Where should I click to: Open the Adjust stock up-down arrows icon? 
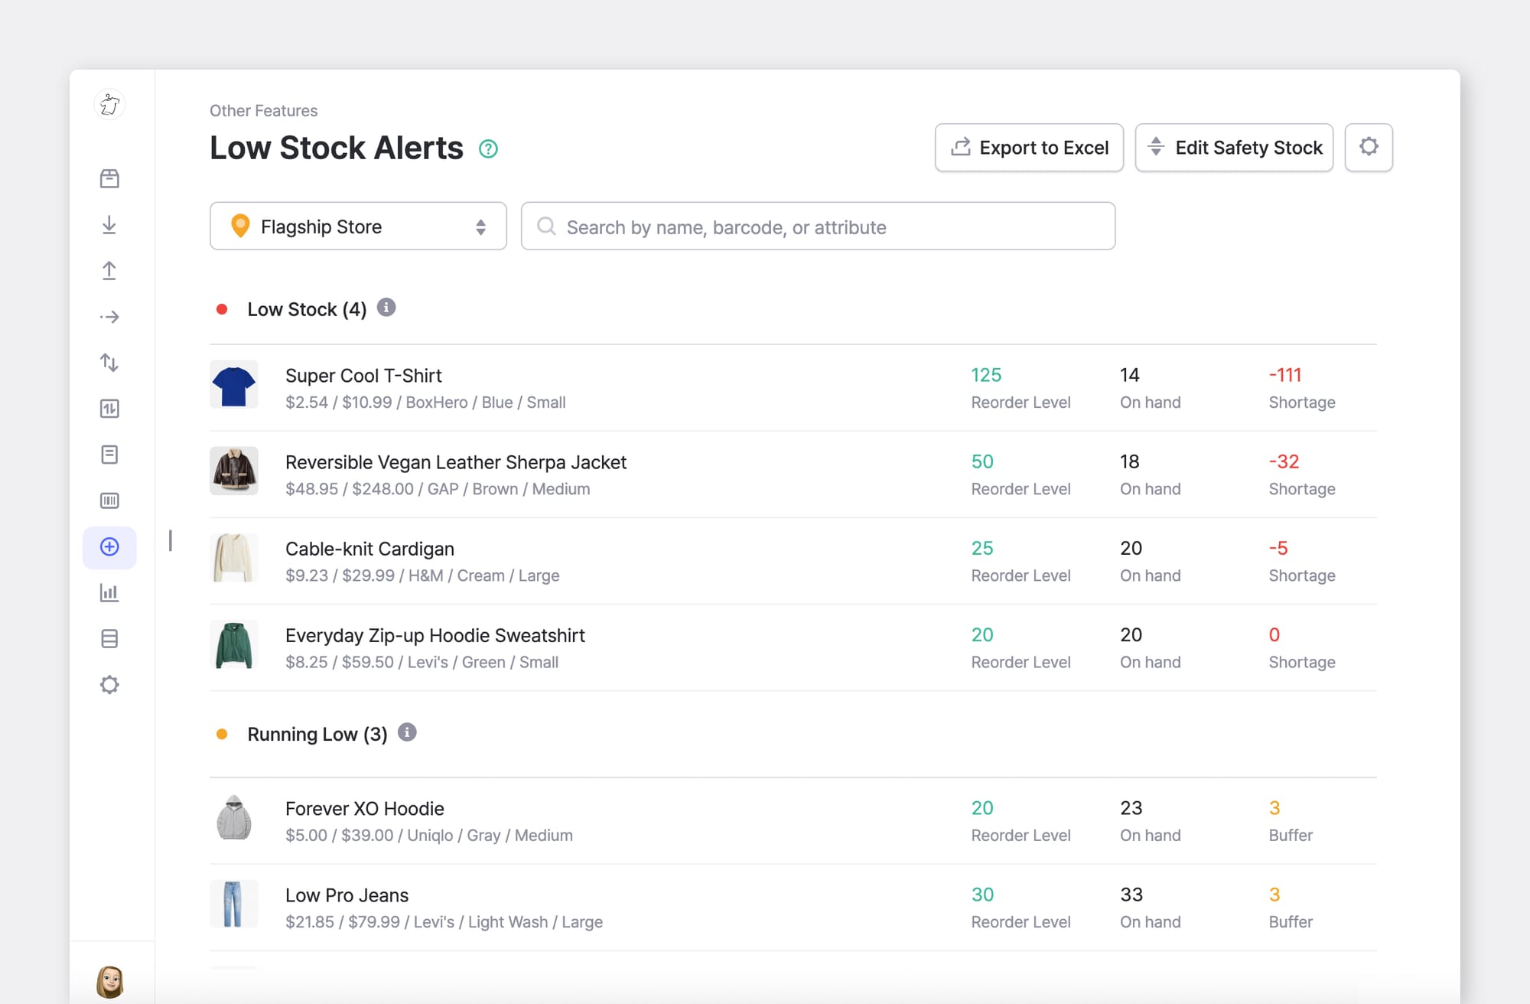[109, 363]
